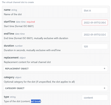
Task: Click the type field showing content
Action: tap(95, 98)
